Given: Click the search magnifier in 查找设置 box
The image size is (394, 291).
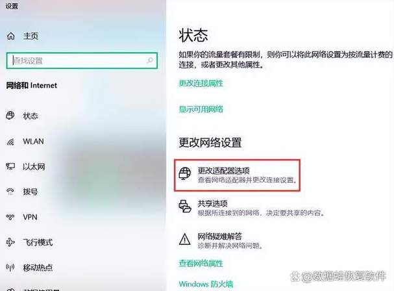Looking at the screenshot, I should [150, 60].
